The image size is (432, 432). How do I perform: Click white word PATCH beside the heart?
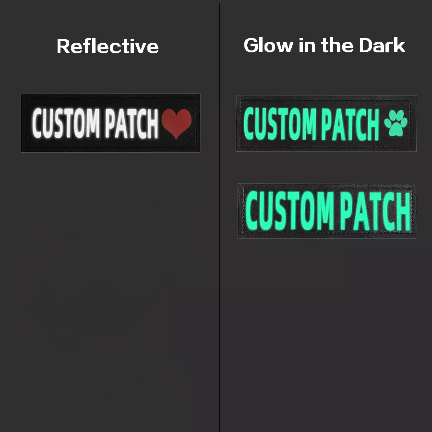132,123
